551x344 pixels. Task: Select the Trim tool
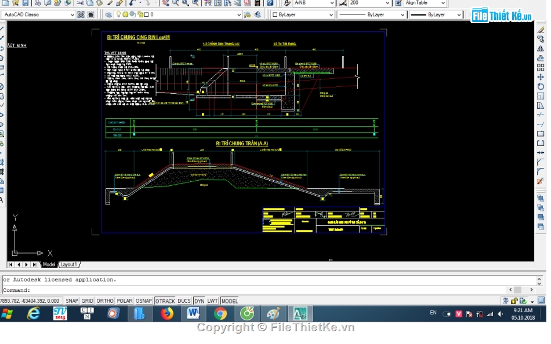541,115
